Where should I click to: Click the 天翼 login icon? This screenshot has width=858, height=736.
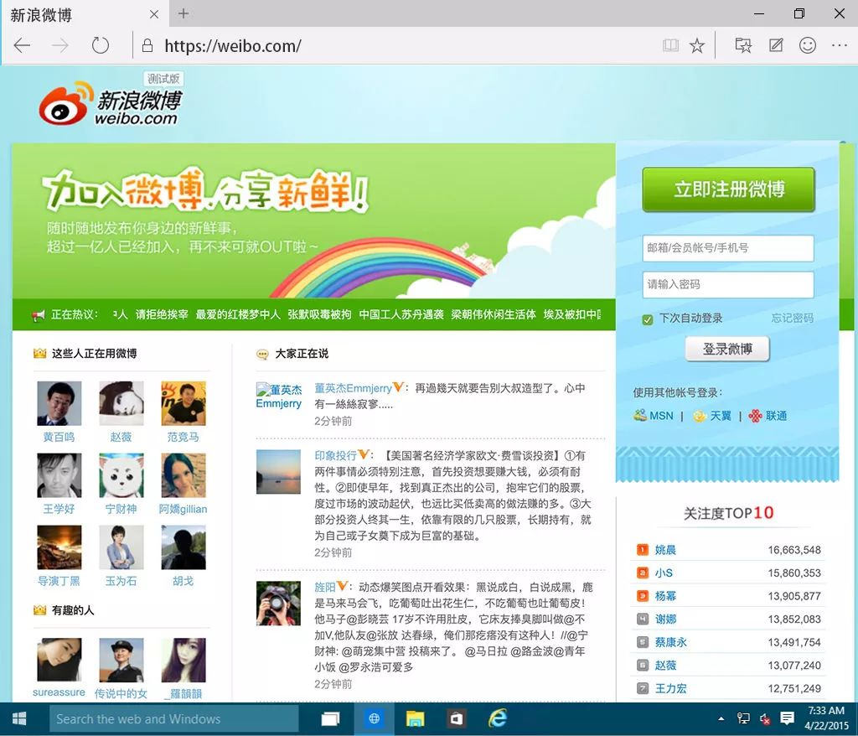pos(699,416)
